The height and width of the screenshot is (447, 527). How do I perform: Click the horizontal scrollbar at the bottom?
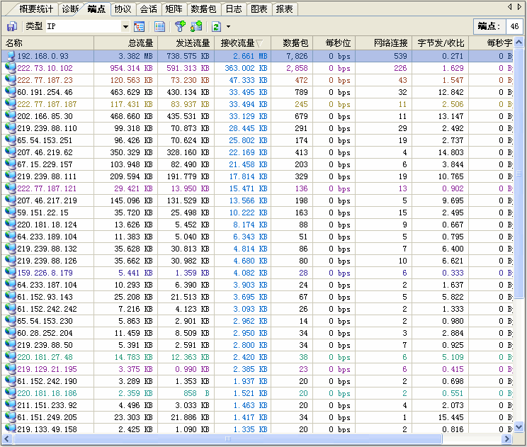pos(227,439)
